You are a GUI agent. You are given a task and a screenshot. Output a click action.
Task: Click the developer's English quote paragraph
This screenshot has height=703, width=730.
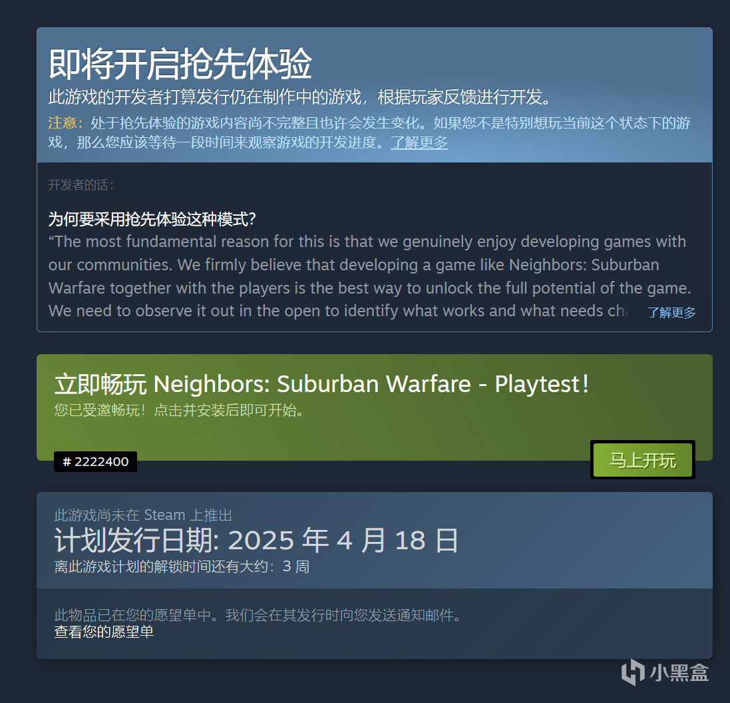[369, 276]
